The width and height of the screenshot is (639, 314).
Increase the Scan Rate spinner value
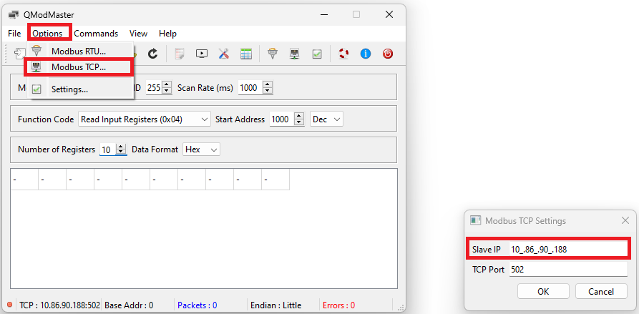pyautogui.click(x=268, y=84)
